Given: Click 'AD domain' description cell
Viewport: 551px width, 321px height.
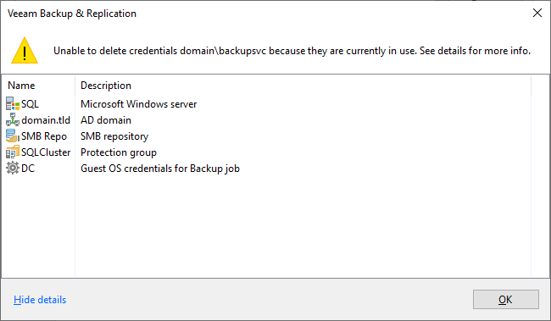Looking at the screenshot, I should coord(106,120).
